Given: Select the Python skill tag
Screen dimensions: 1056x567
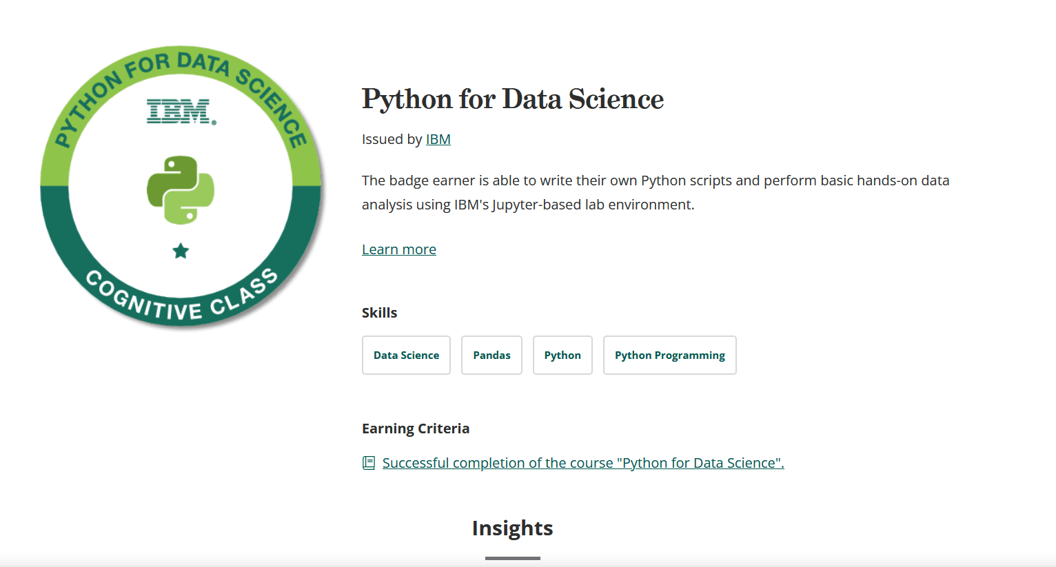Looking at the screenshot, I should point(562,355).
